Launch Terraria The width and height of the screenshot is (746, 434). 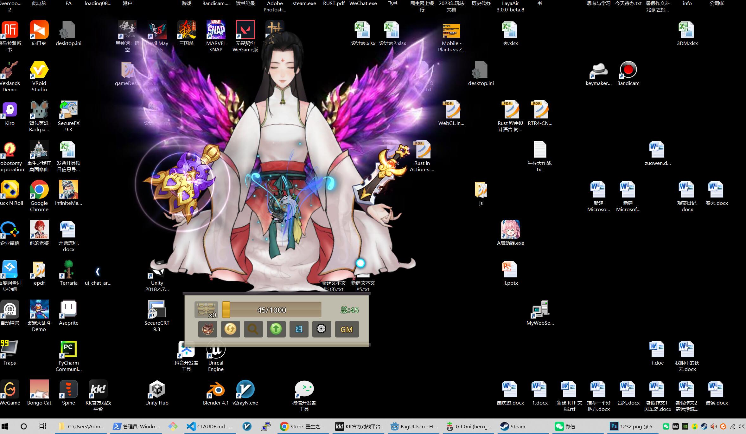point(68,269)
